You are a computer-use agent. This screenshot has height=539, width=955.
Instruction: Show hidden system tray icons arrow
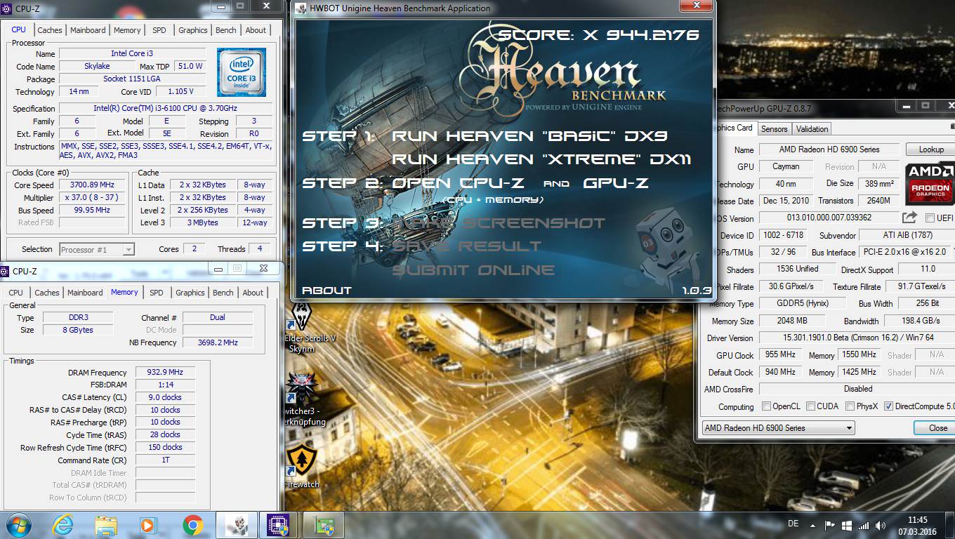pyautogui.click(x=813, y=525)
